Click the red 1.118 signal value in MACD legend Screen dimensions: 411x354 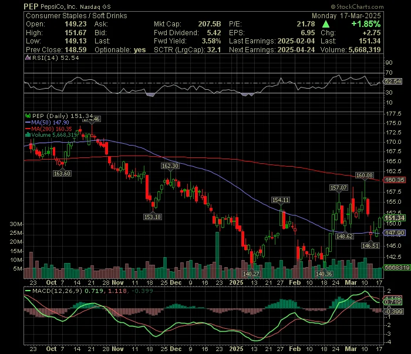point(117,291)
